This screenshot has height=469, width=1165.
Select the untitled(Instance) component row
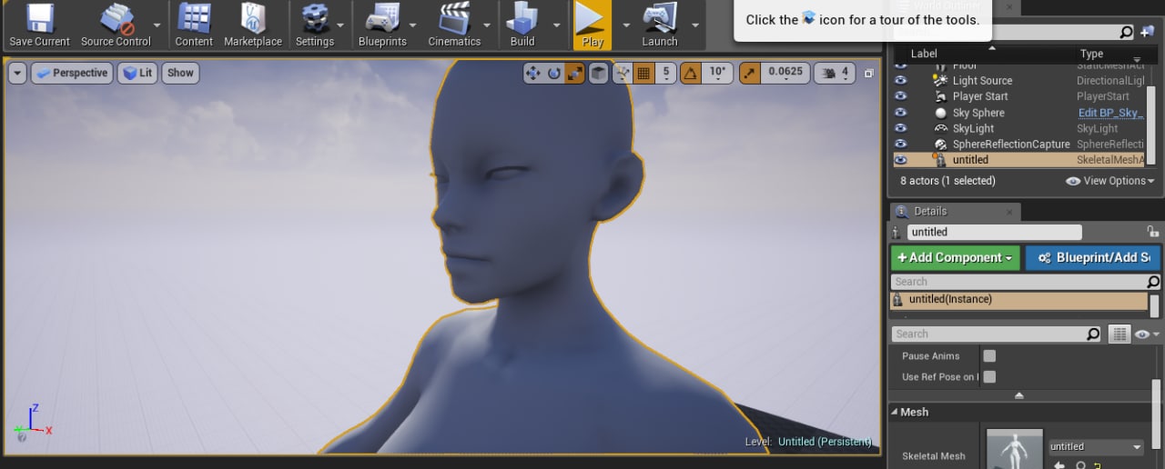coord(1019,300)
